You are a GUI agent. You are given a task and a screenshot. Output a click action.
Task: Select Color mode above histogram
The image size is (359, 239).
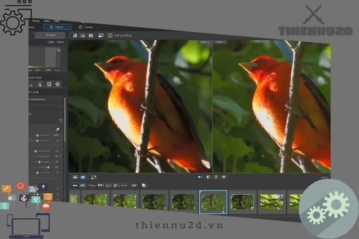point(51,42)
